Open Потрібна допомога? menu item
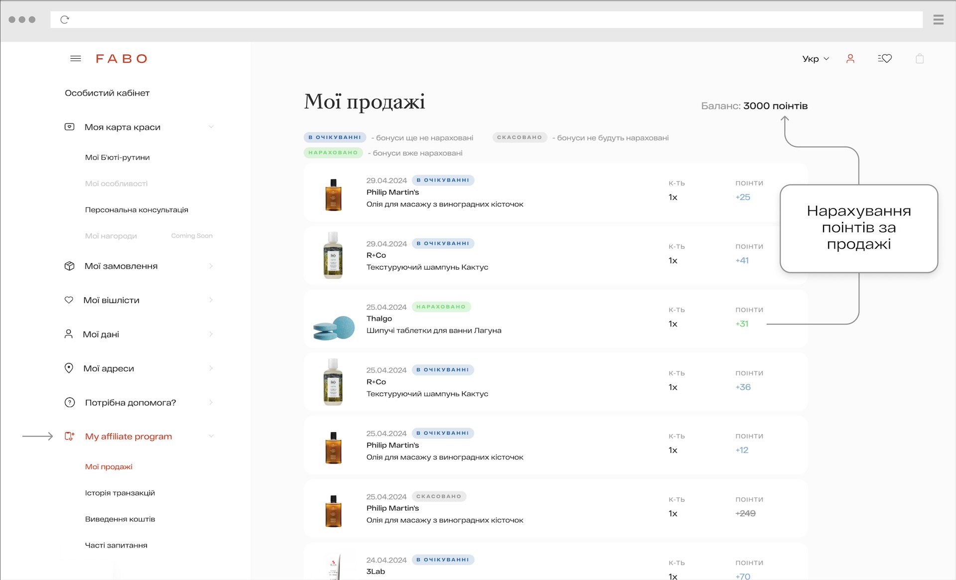The image size is (956, 580). click(x=130, y=402)
